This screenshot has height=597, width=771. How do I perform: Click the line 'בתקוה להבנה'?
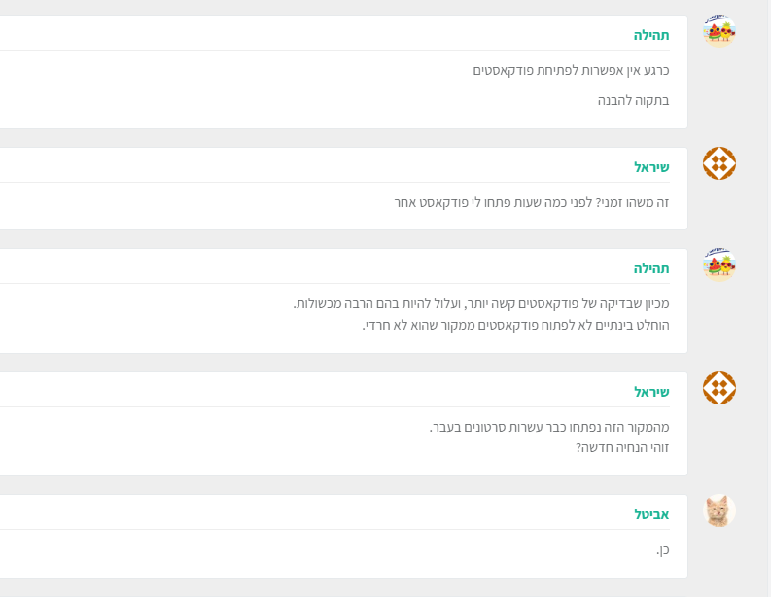click(633, 100)
